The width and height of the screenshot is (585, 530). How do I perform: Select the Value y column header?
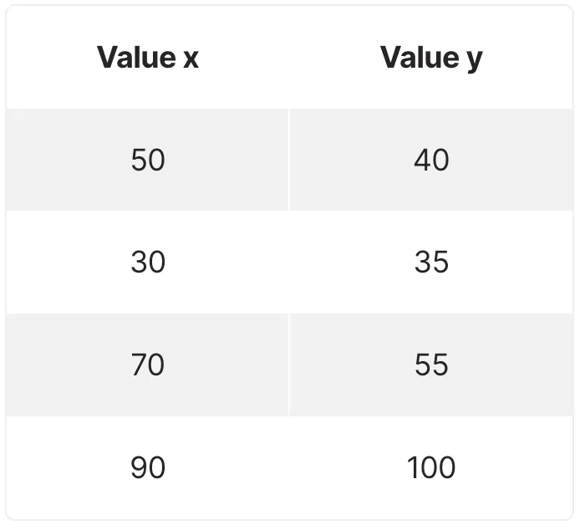431,58
